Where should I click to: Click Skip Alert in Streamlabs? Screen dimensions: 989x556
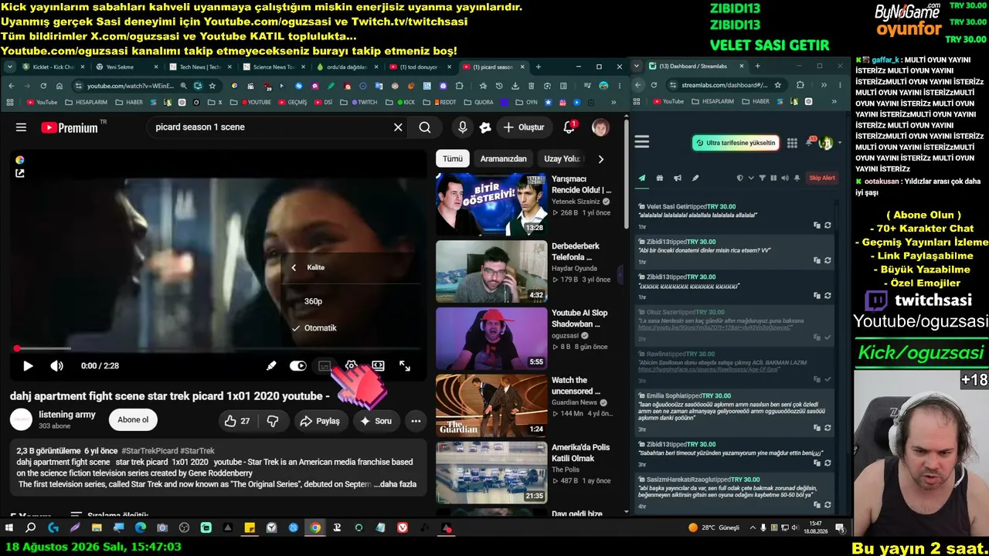click(822, 178)
